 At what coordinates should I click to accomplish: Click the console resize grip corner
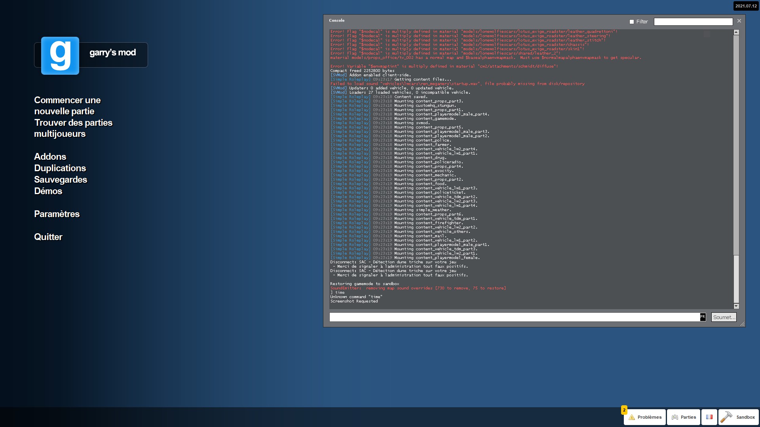(742, 324)
